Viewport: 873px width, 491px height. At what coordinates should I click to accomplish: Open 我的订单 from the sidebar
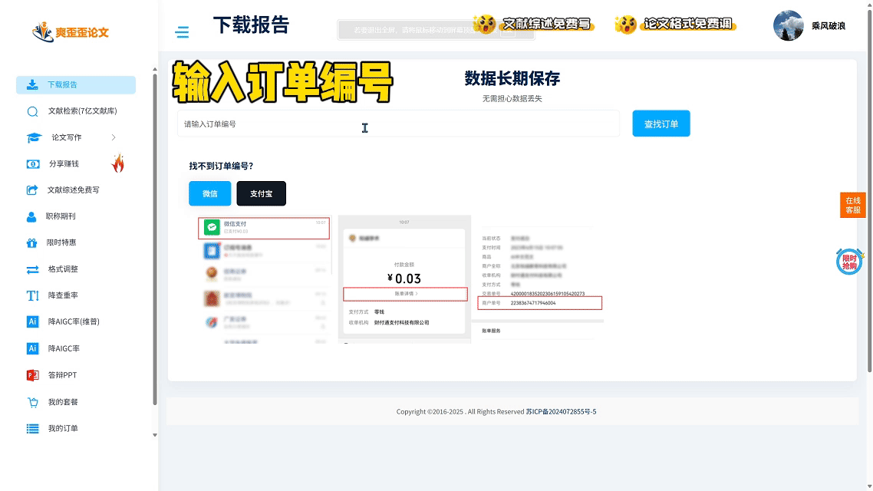click(63, 428)
